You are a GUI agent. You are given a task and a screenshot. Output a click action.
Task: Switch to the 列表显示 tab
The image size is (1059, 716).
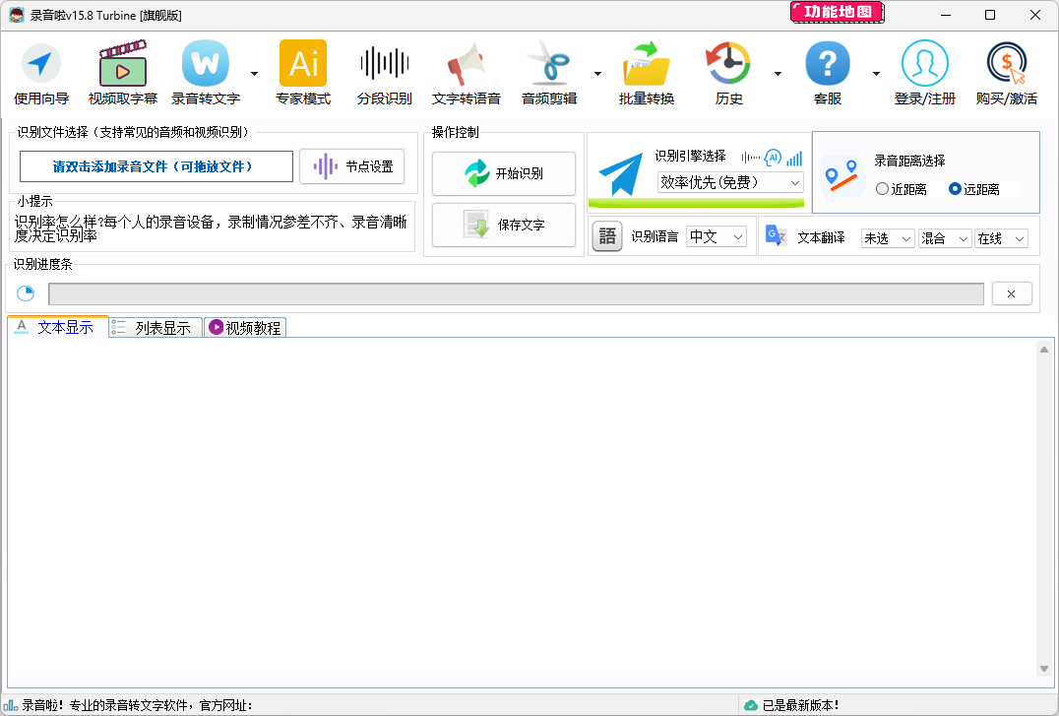154,326
